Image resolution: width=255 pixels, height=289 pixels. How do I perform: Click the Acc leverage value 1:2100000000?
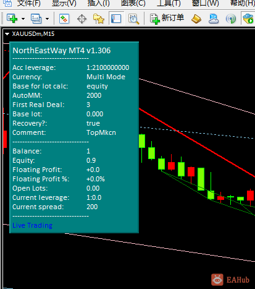(108, 67)
